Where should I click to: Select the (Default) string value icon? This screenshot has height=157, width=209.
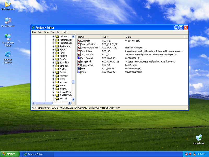pyautogui.click(x=79, y=41)
